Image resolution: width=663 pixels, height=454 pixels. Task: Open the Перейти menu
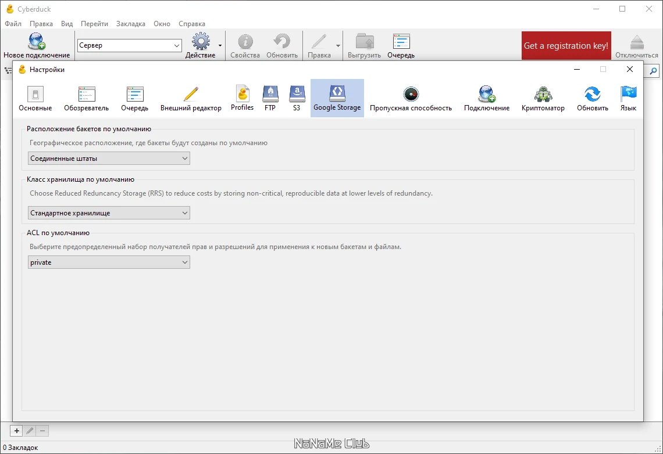pyautogui.click(x=94, y=24)
